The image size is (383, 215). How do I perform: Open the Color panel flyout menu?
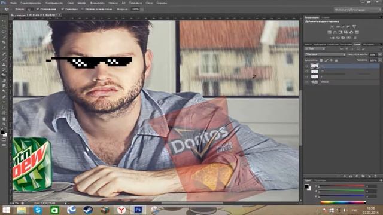point(381,180)
